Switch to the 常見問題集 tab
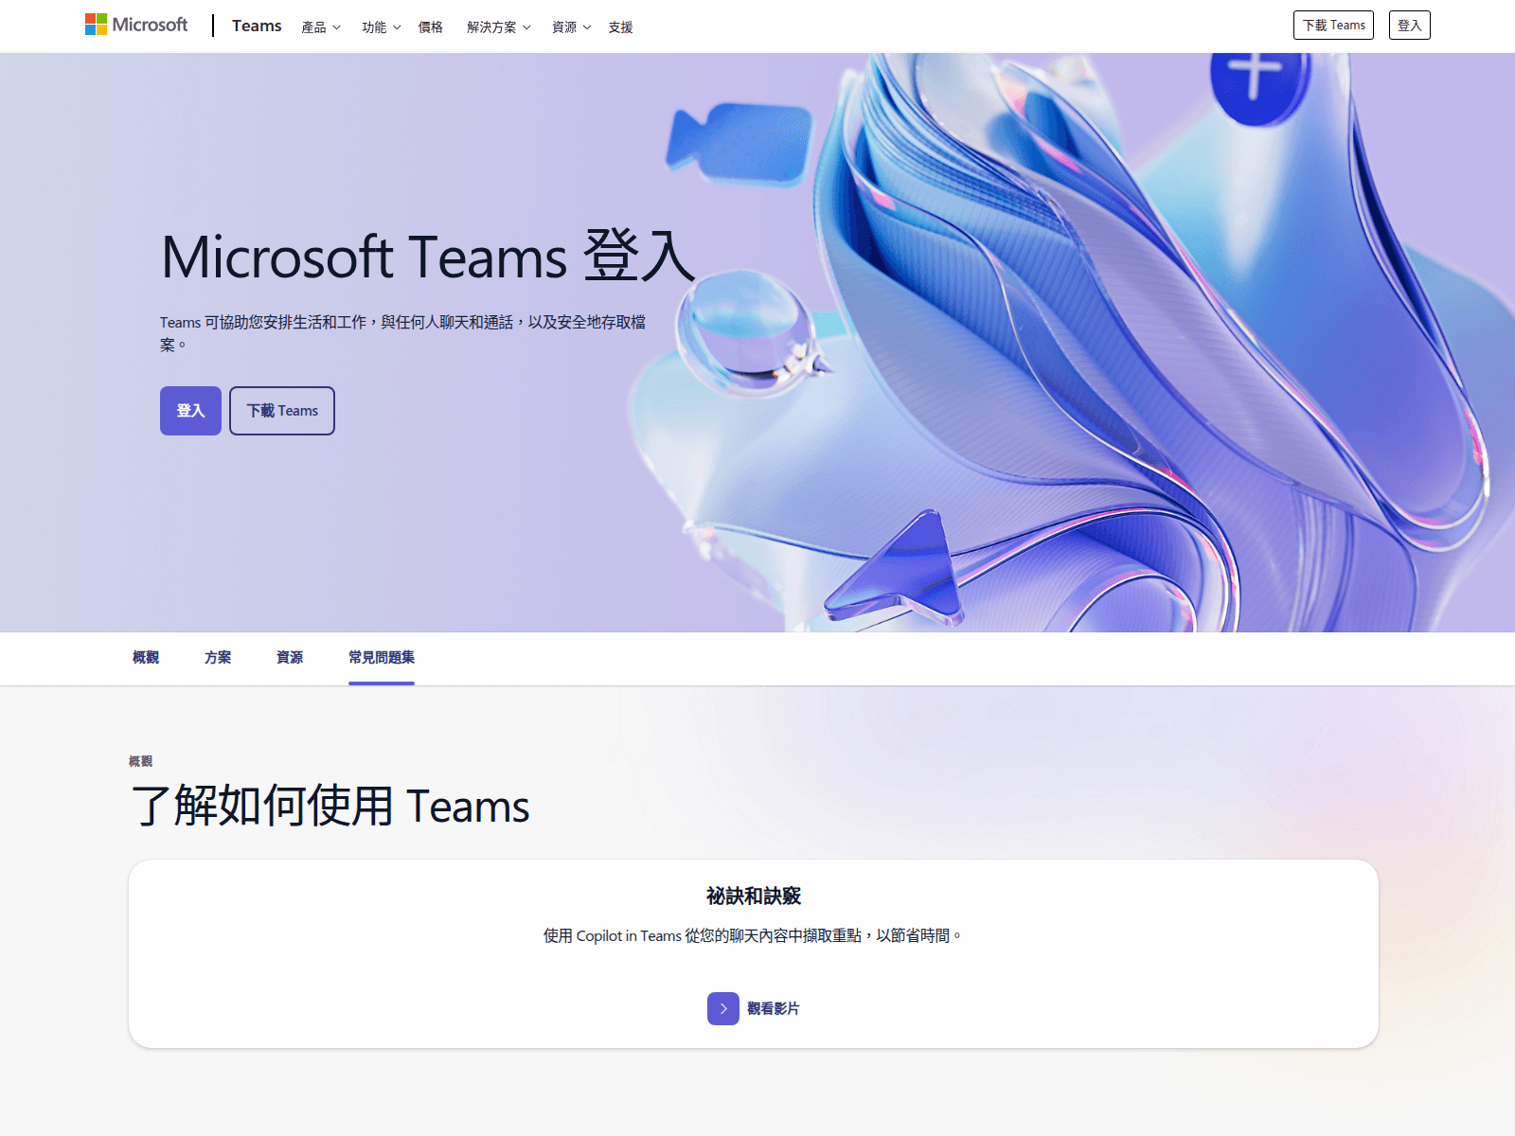This screenshot has height=1136, width=1515. click(x=382, y=657)
